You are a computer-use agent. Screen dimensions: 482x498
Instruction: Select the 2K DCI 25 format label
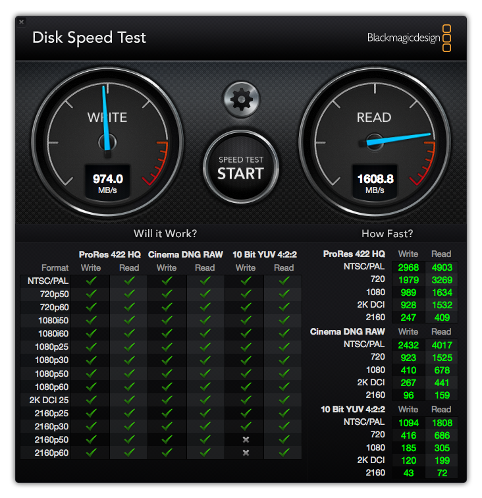click(49, 400)
